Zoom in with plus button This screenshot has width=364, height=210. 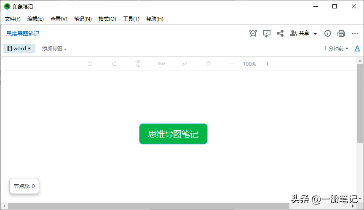point(267,64)
